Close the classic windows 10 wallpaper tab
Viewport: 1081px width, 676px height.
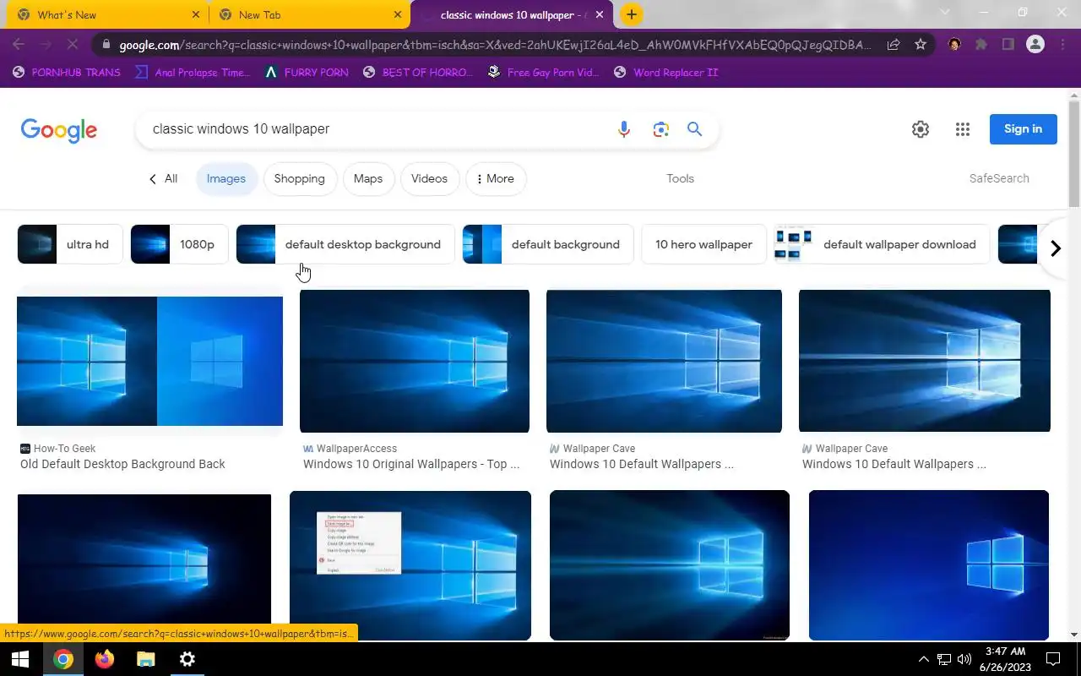599,15
